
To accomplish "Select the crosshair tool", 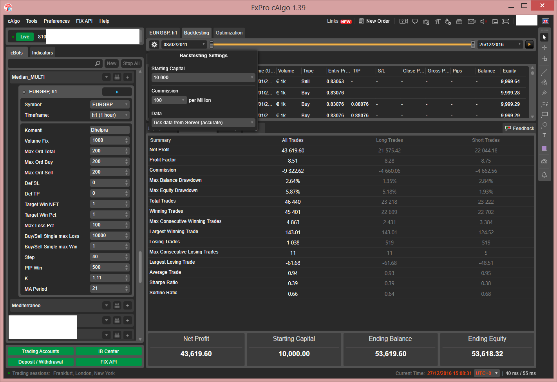I will (x=544, y=48).
